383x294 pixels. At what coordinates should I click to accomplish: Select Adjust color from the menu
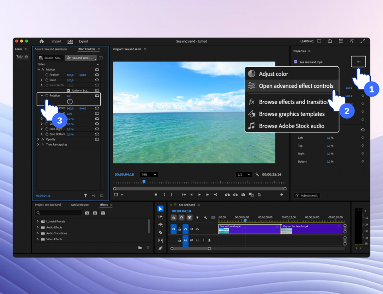[x=273, y=74]
